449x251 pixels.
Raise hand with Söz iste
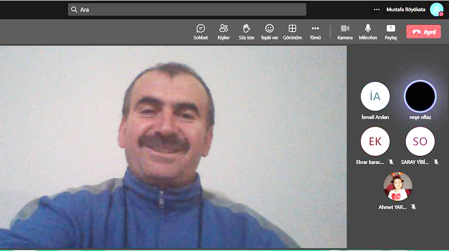pyautogui.click(x=246, y=32)
